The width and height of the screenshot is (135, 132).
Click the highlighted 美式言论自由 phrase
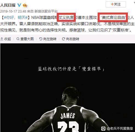coord(113,17)
